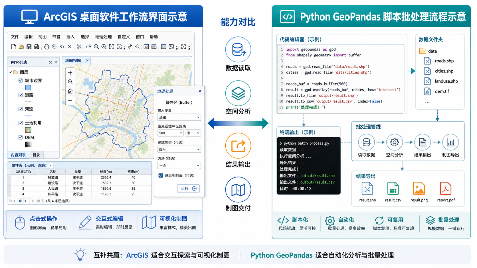Open the 线端类型 dropdown showing 圆形
The image size is (477, 268).
coord(179,149)
